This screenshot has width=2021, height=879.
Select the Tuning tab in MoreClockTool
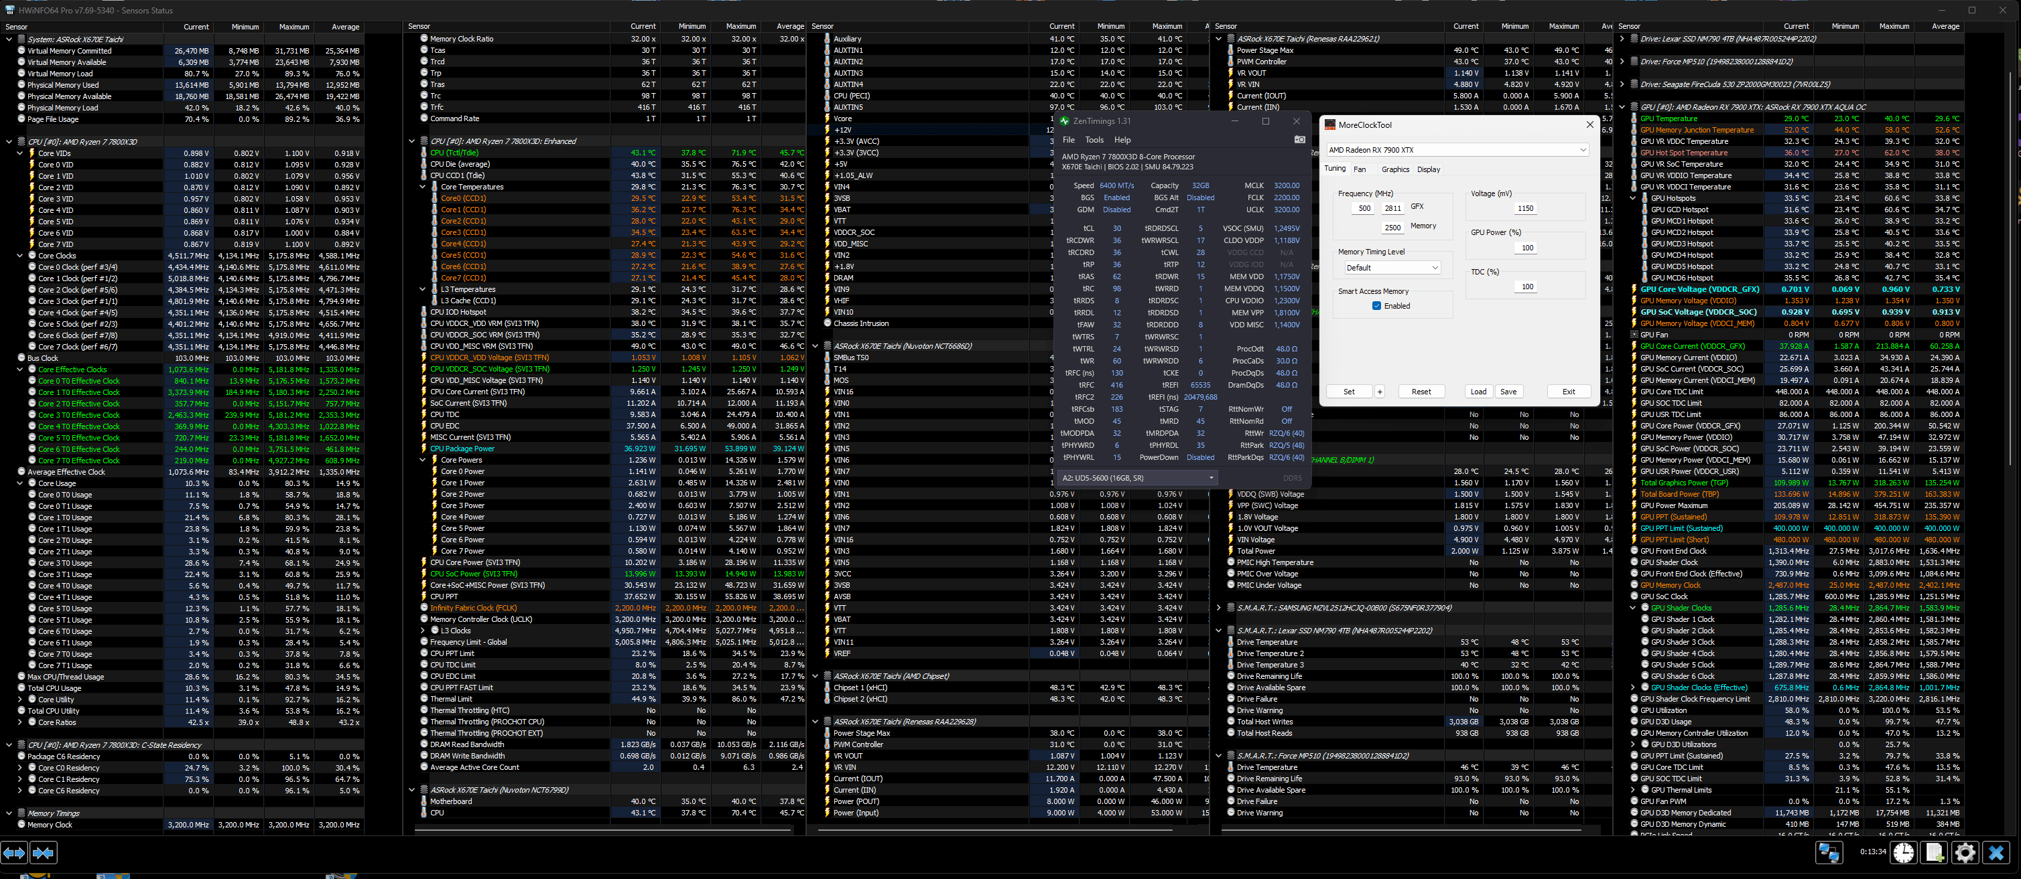1335,169
